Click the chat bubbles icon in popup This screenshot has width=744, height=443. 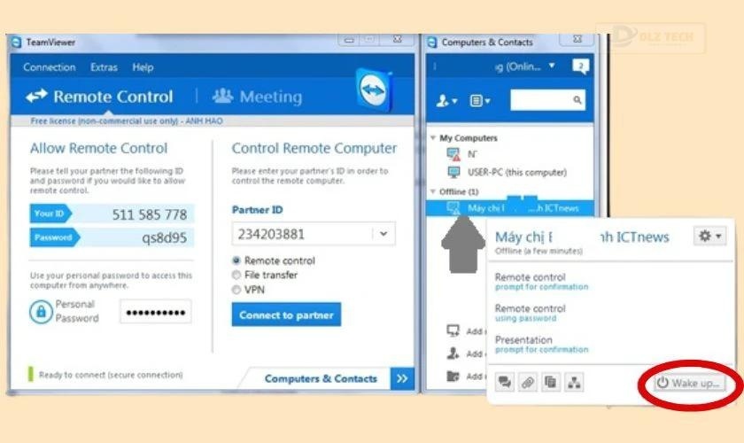[x=505, y=382]
